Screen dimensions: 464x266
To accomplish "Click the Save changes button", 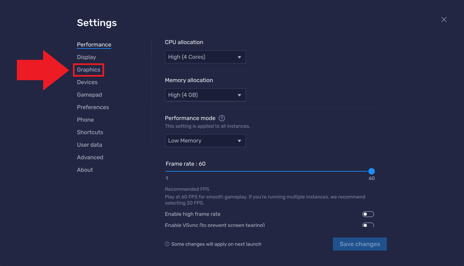I will (x=360, y=244).
